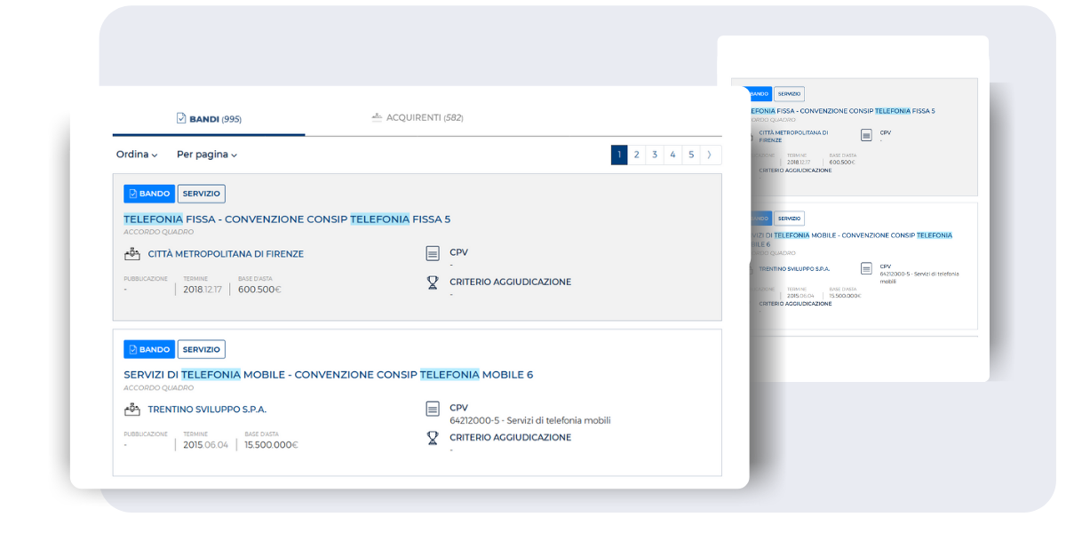Open Telefonia Fissa Convenzione Consip 5 tender
This screenshot has width=1066, height=533.
(x=287, y=219)
